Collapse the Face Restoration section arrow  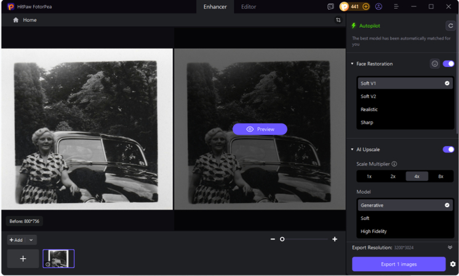(352, 63)
